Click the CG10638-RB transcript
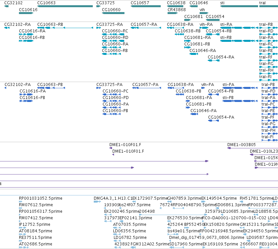The height and width of the screenshot is (249, 278). (179, 34)
